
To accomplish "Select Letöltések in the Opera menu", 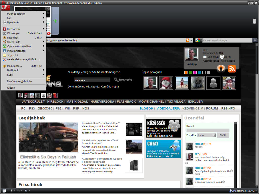I will [13, 38].
